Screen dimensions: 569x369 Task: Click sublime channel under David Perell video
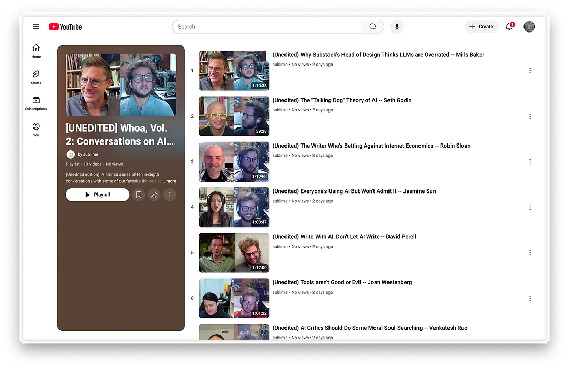tap(280, 247)
